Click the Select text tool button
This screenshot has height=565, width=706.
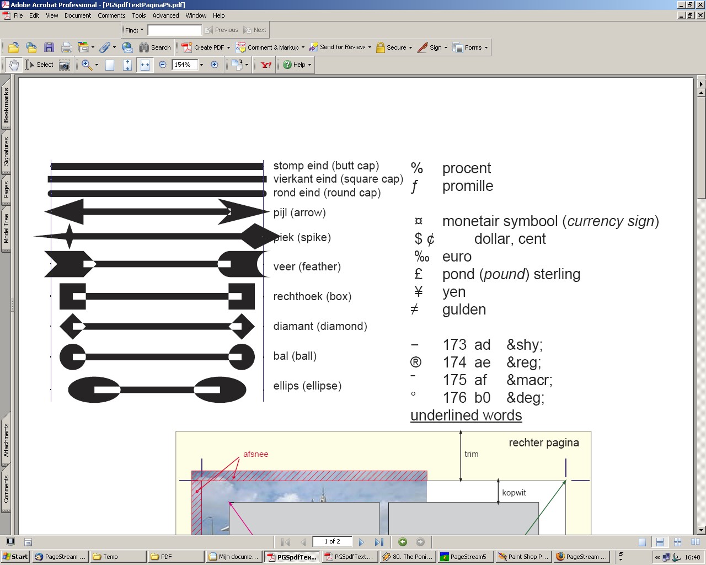coord(39,65)
